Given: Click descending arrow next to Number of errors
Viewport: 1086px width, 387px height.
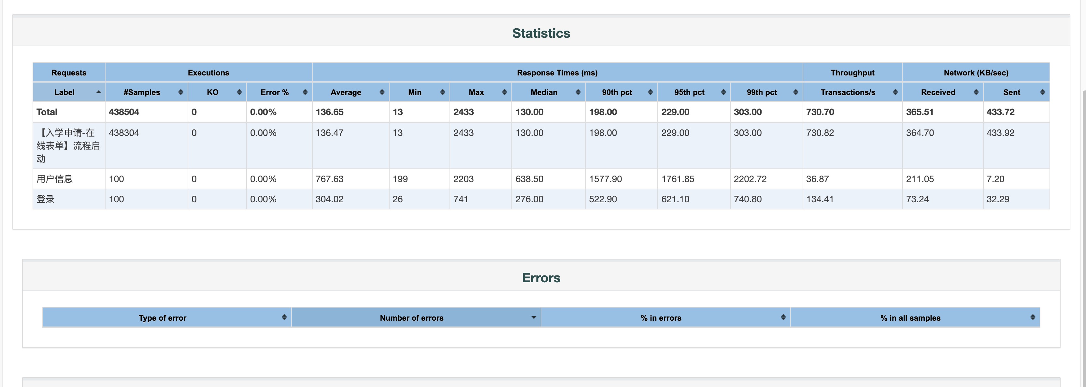Looking at the screenshot, I should [x=534, y=317].
